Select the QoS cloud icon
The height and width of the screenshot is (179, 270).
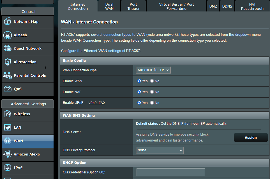(x=7, y=89)
